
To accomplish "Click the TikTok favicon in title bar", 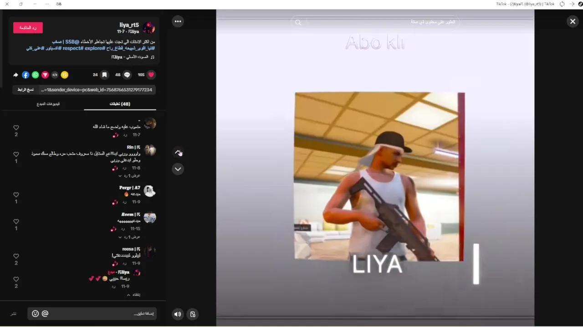I will pos(580,4).
